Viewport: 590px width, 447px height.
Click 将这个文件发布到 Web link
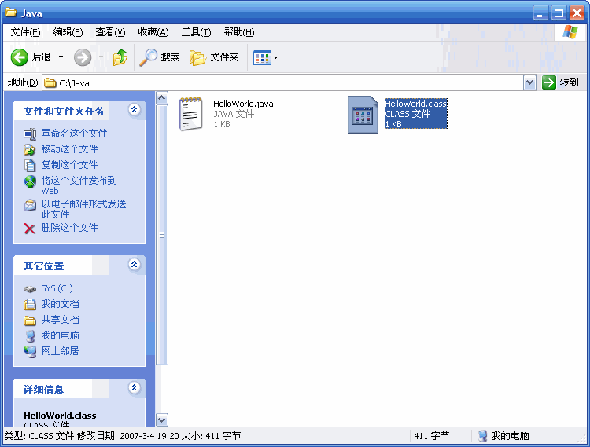coord(79,185)
